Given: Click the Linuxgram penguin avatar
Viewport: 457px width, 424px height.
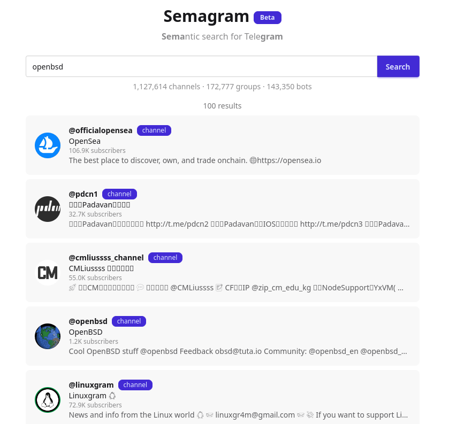Looking at the screenshot, I should click(x=48, y=400).
